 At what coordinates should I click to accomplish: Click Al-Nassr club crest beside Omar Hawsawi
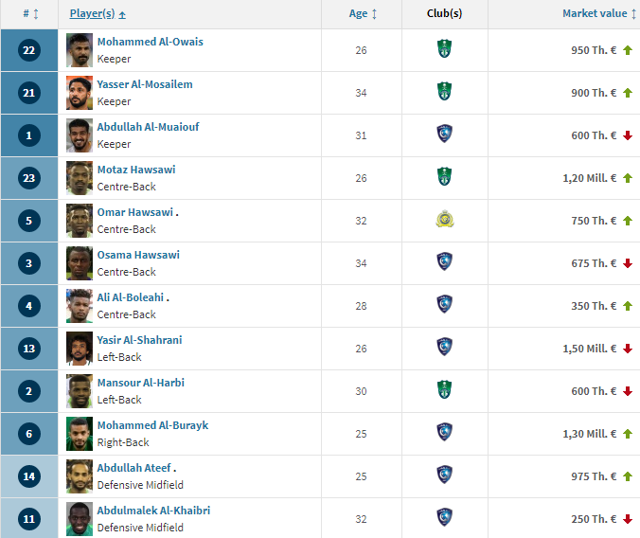pos(444,220)
